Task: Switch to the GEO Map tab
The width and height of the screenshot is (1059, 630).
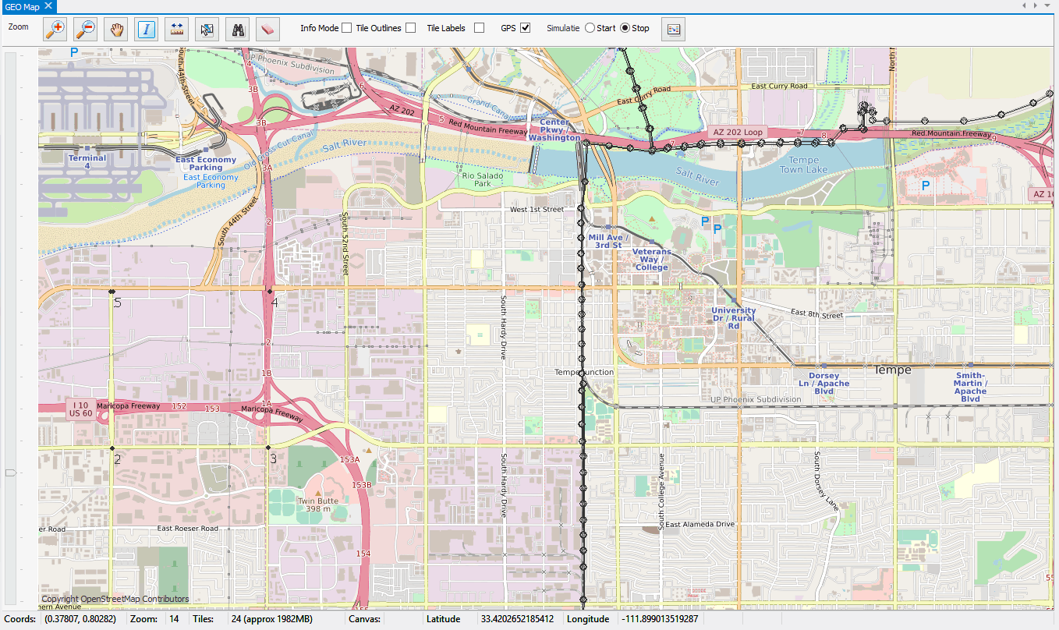Action: (21, 6)
